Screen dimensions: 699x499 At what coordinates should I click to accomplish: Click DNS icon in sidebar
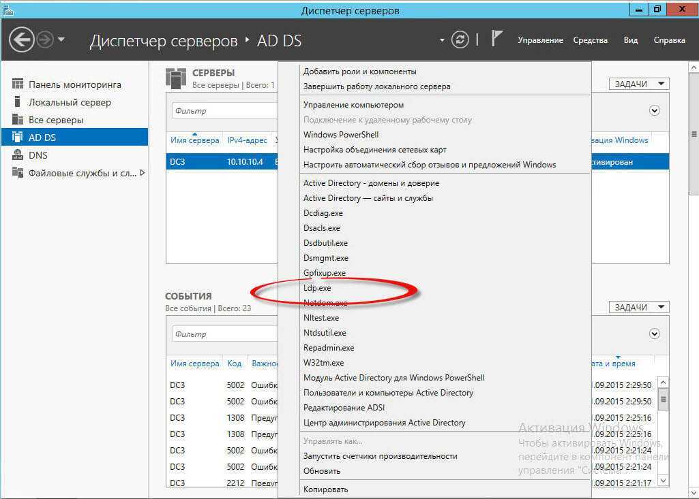pyautogui.click(x=18, y=155)
